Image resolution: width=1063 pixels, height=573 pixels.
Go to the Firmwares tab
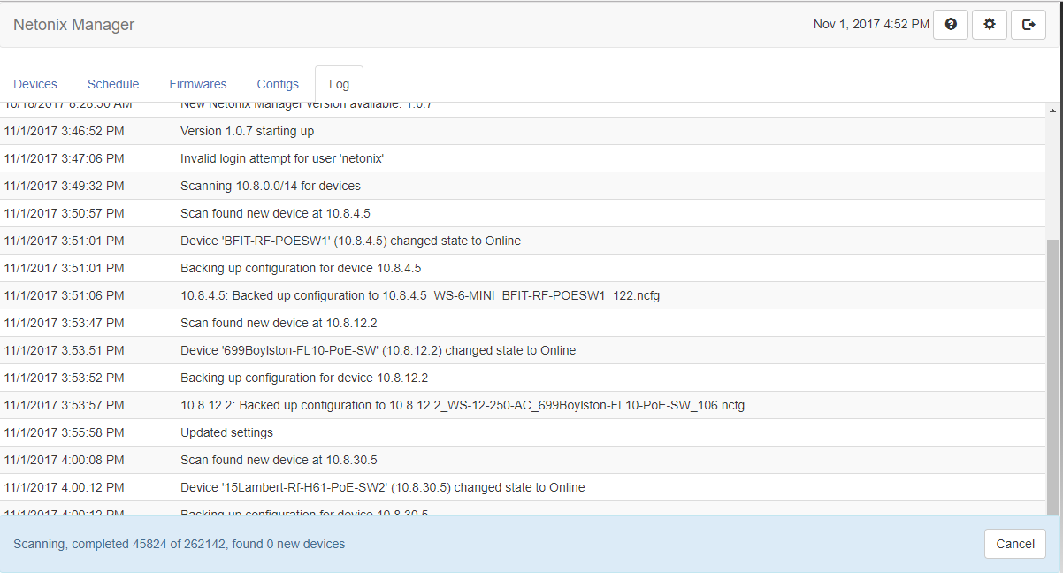(x=198, y=84)
